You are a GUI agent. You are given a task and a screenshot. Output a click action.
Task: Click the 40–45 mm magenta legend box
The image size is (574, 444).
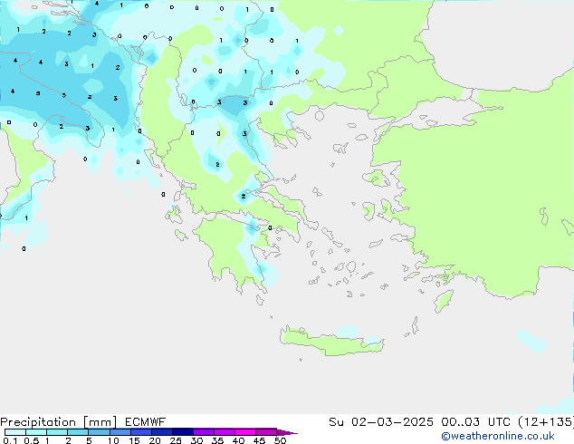click(245, 432)
